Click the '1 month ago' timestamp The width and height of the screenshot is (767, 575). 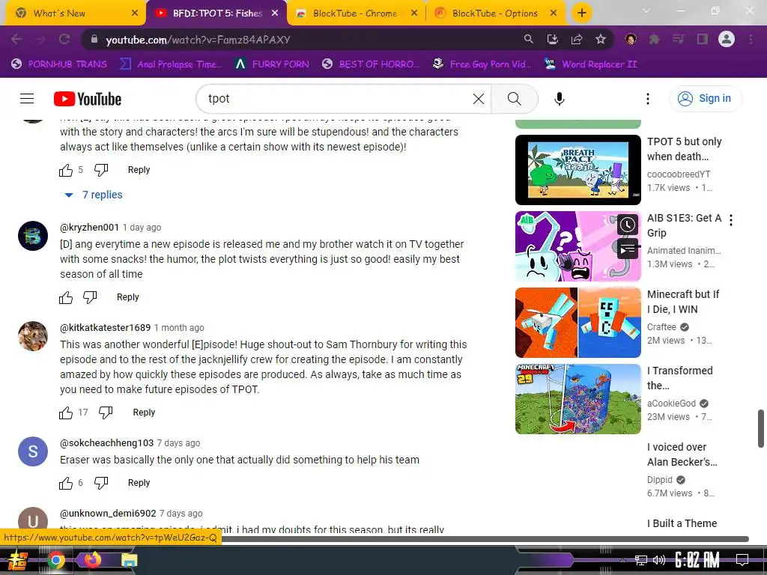tap(179, 328)
